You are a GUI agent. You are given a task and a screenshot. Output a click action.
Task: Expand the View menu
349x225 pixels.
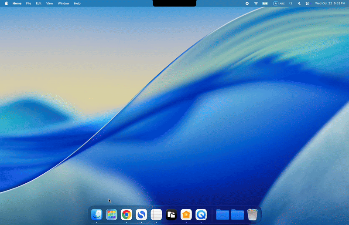point(50,3)
